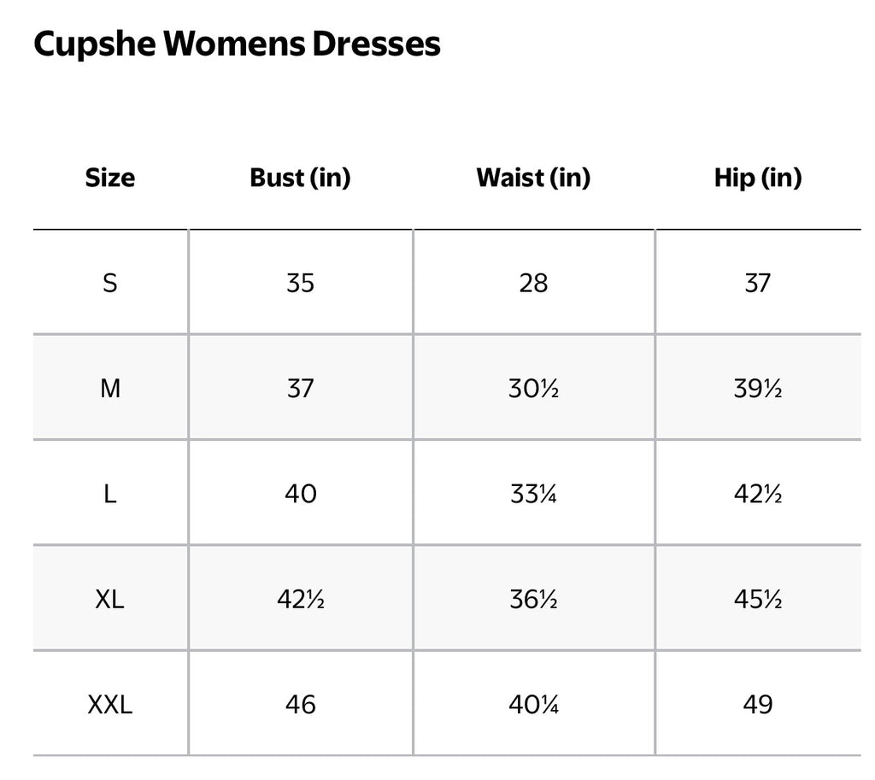Image resolution: width=875 pixels, height=780 pixels.
Task: Click hip value 39½ for size M
Action: (758, 389)
